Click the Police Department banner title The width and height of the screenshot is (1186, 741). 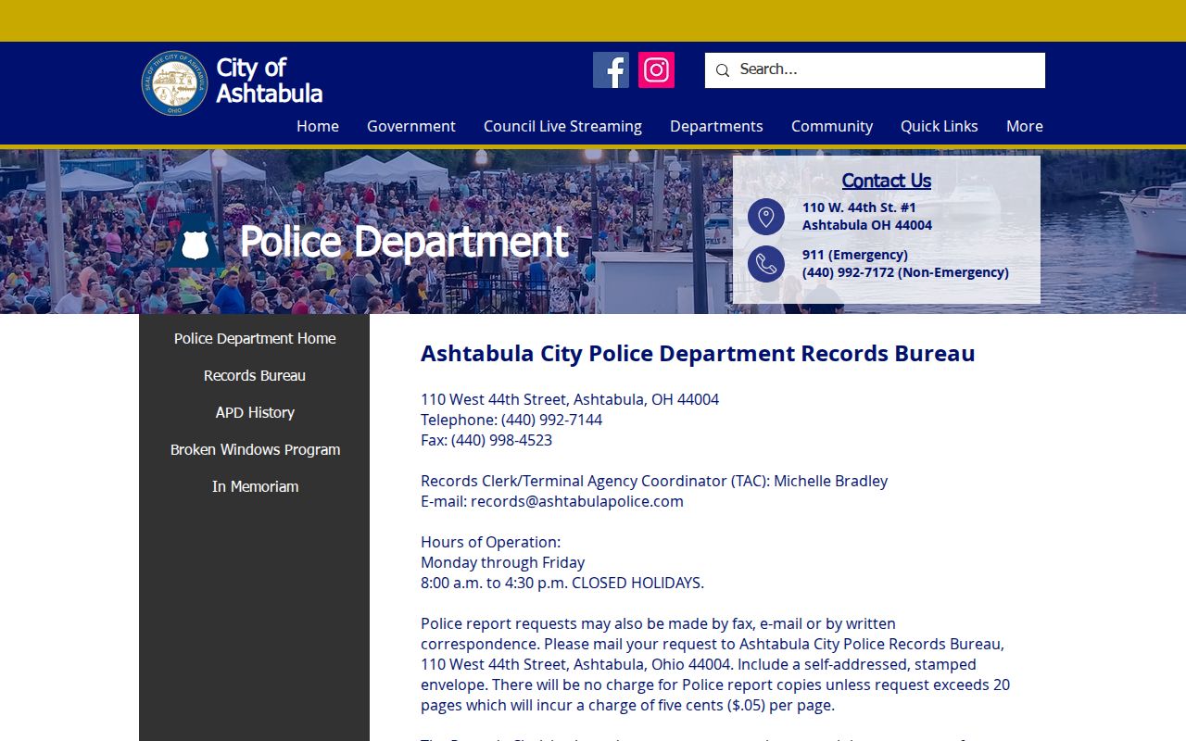(x=403, y=243)
